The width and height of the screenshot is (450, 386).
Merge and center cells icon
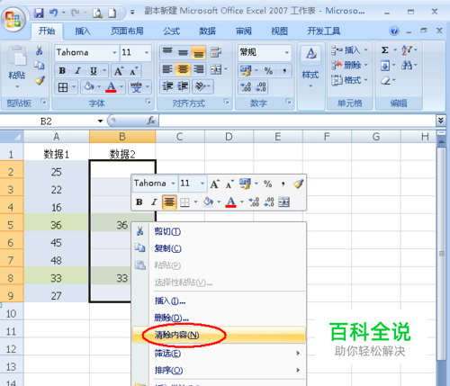pos(216,69)
